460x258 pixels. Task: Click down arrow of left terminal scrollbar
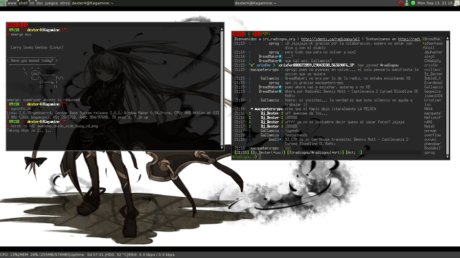click(222, 148)
